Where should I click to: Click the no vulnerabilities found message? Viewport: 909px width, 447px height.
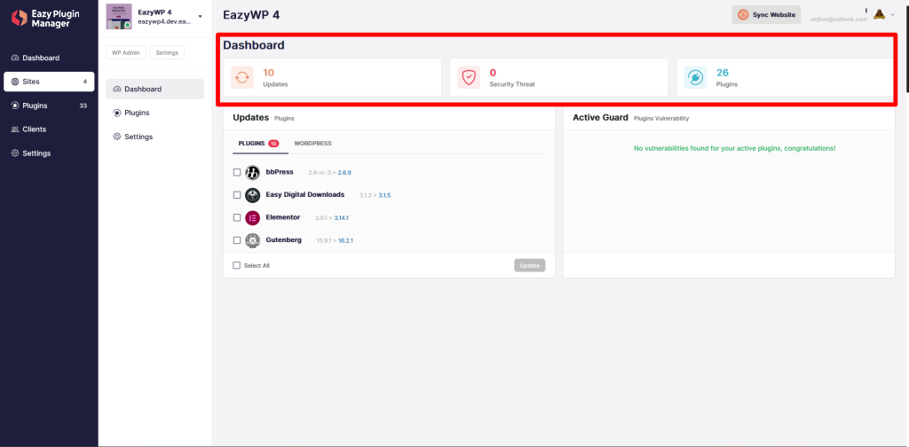point(734,149)
